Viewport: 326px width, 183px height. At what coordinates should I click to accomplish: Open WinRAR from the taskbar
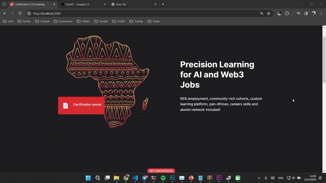click(210, 178)
